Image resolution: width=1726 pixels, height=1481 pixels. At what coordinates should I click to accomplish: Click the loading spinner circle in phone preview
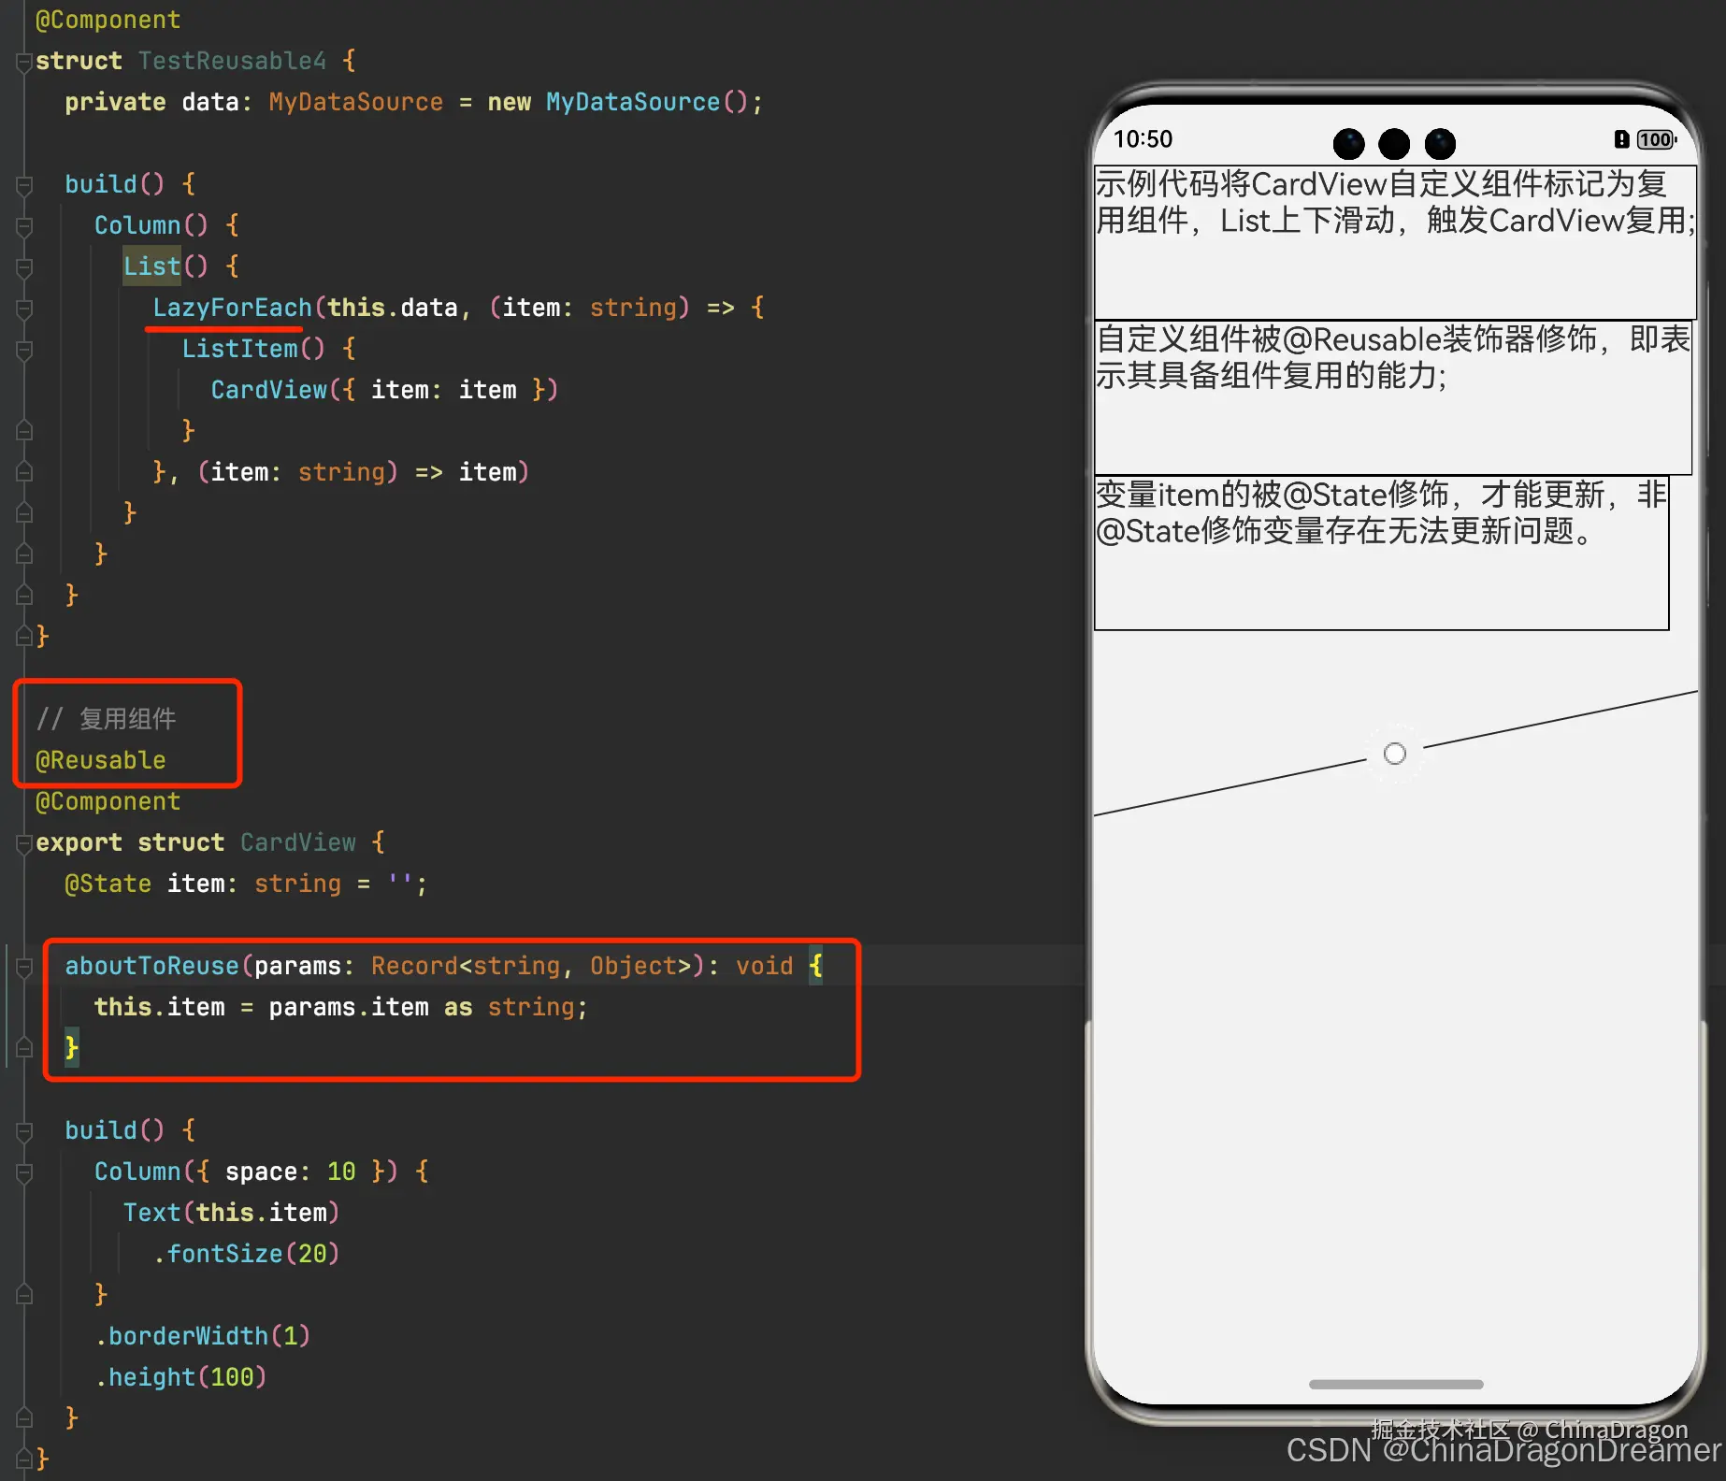pyautogui.click(x=1394, y=754)
